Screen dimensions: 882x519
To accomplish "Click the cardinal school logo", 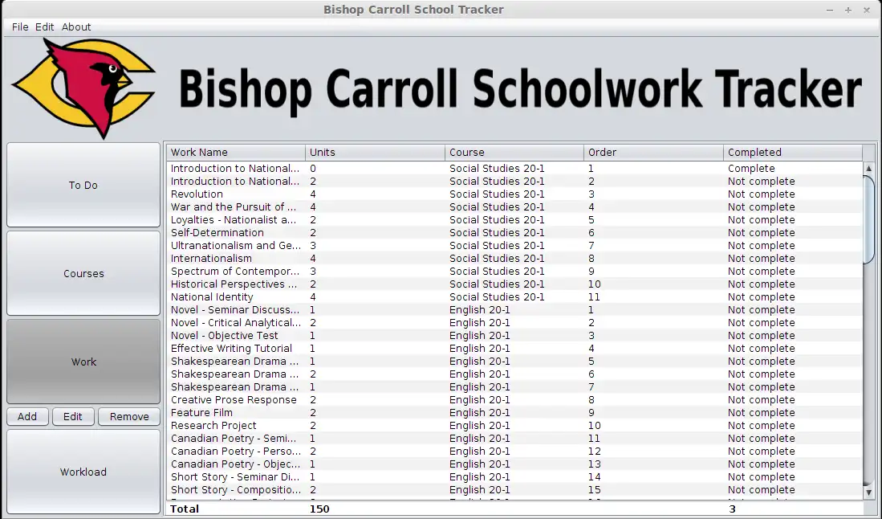I will point(84,88).
